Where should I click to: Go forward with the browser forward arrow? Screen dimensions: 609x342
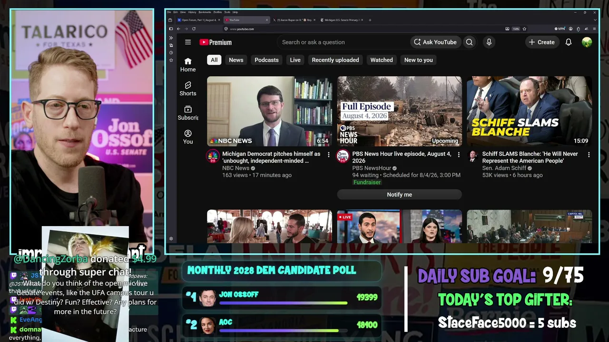coord(186,29)
